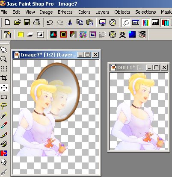Click the effect browser icon
The height and width of the screenshot is (177, 172).
[7, 34]
